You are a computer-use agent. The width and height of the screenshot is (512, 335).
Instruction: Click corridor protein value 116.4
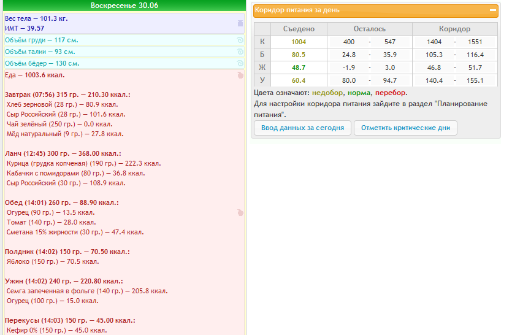point(475,55)
